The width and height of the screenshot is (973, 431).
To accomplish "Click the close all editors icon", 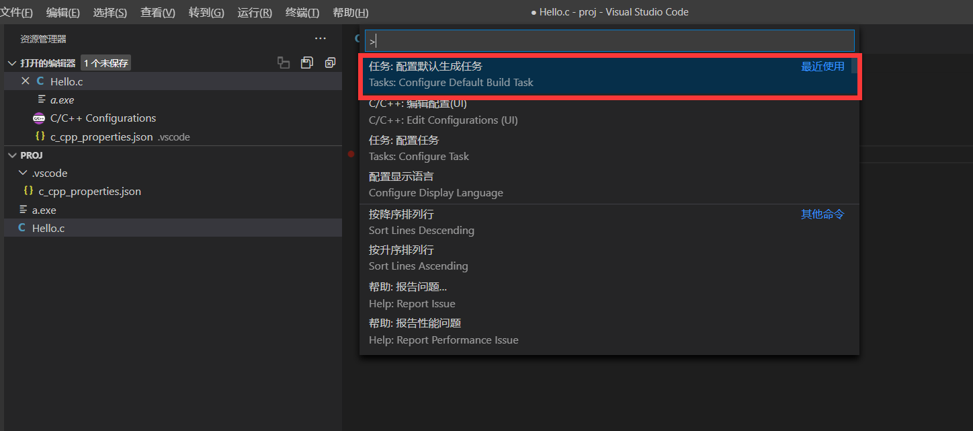I will (x=330, y=63).
